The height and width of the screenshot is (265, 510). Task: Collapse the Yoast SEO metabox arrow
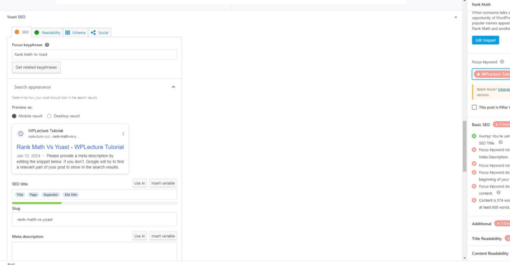(456, 17)
